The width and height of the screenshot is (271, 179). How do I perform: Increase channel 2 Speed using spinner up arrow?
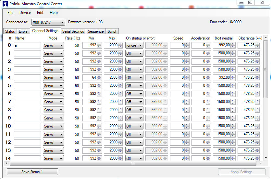[187, 60]
